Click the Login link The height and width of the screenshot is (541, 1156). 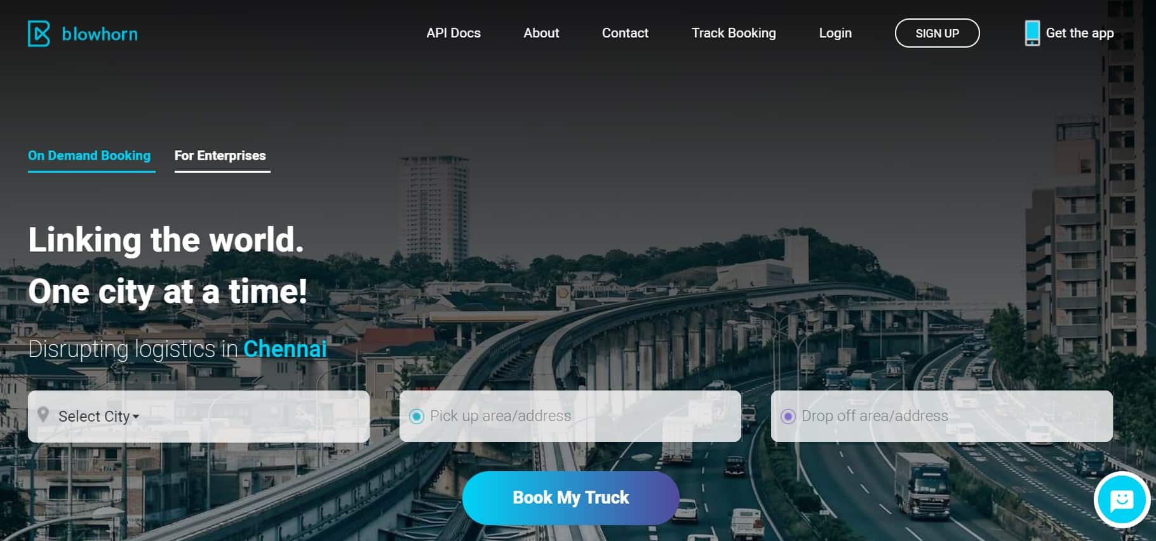click(x=835, y=33)
